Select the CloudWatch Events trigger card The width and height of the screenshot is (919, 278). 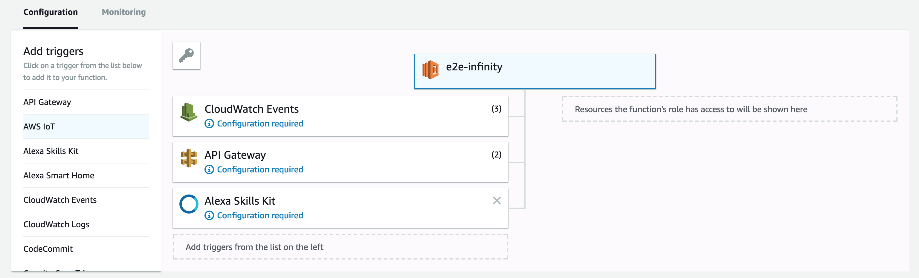click(x=340, y=116)
